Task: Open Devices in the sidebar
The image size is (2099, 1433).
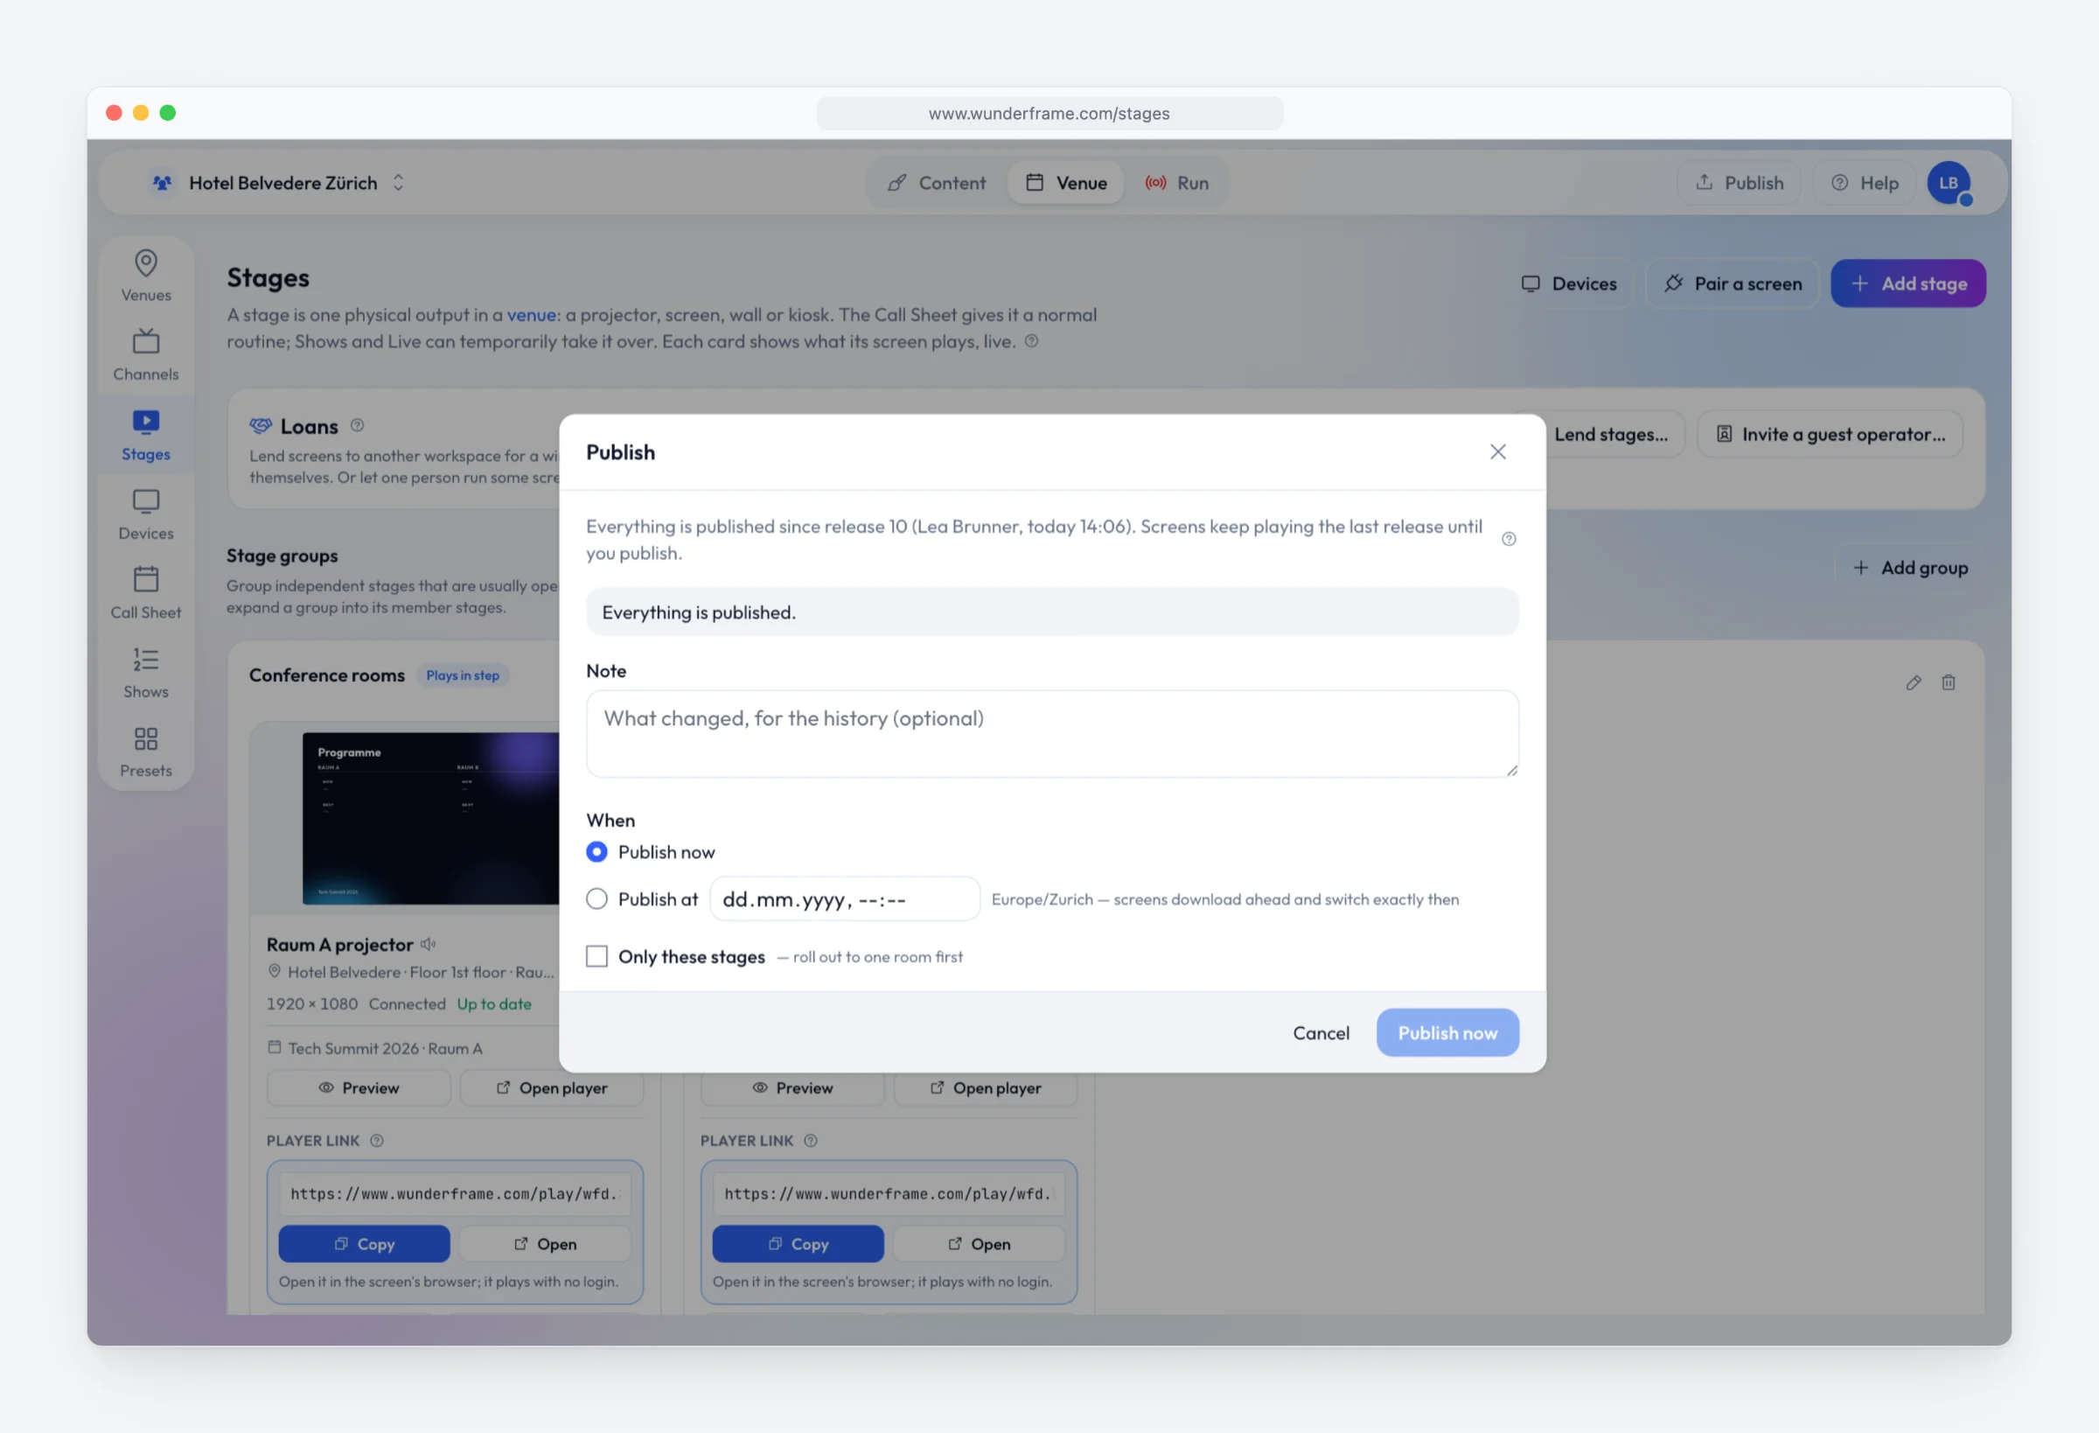Action: click(145, 514)
